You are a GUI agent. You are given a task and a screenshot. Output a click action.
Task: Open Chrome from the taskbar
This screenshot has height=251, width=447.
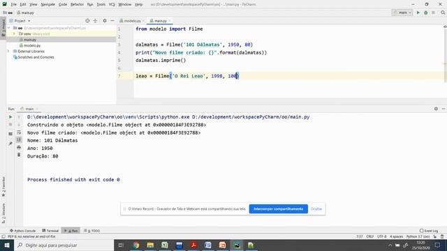tap(136, 245)
